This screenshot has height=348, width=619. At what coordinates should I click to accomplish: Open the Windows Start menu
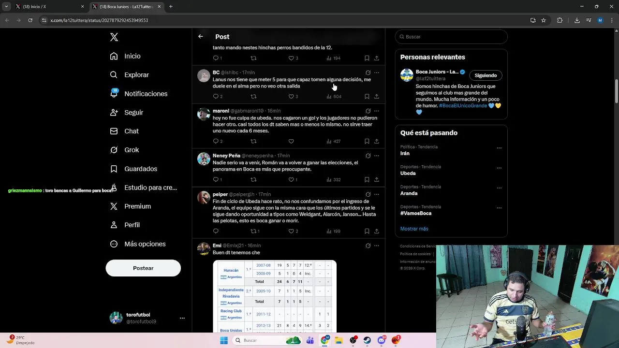(x=224, y=340)
